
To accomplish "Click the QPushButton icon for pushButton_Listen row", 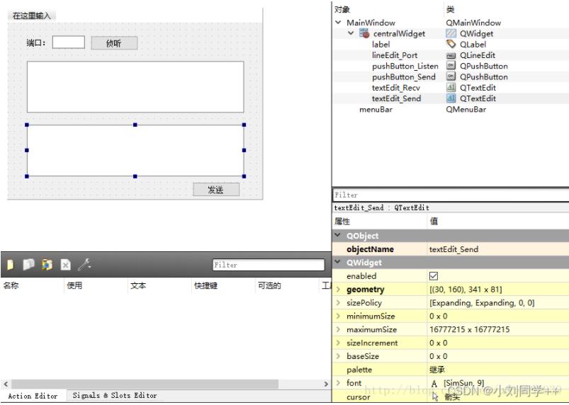I will [451, 66].
